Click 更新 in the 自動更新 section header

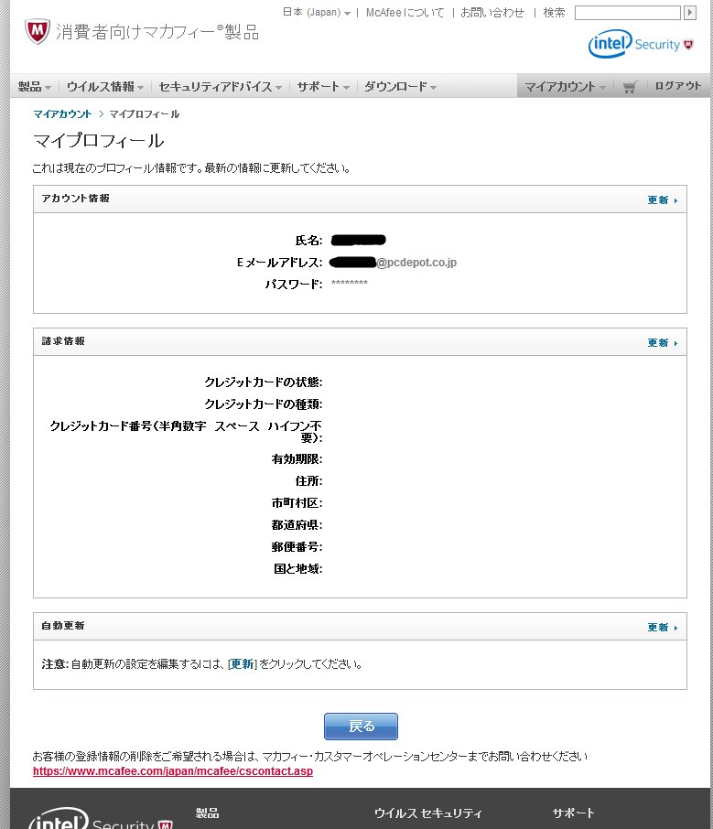[x=663, y=627]
